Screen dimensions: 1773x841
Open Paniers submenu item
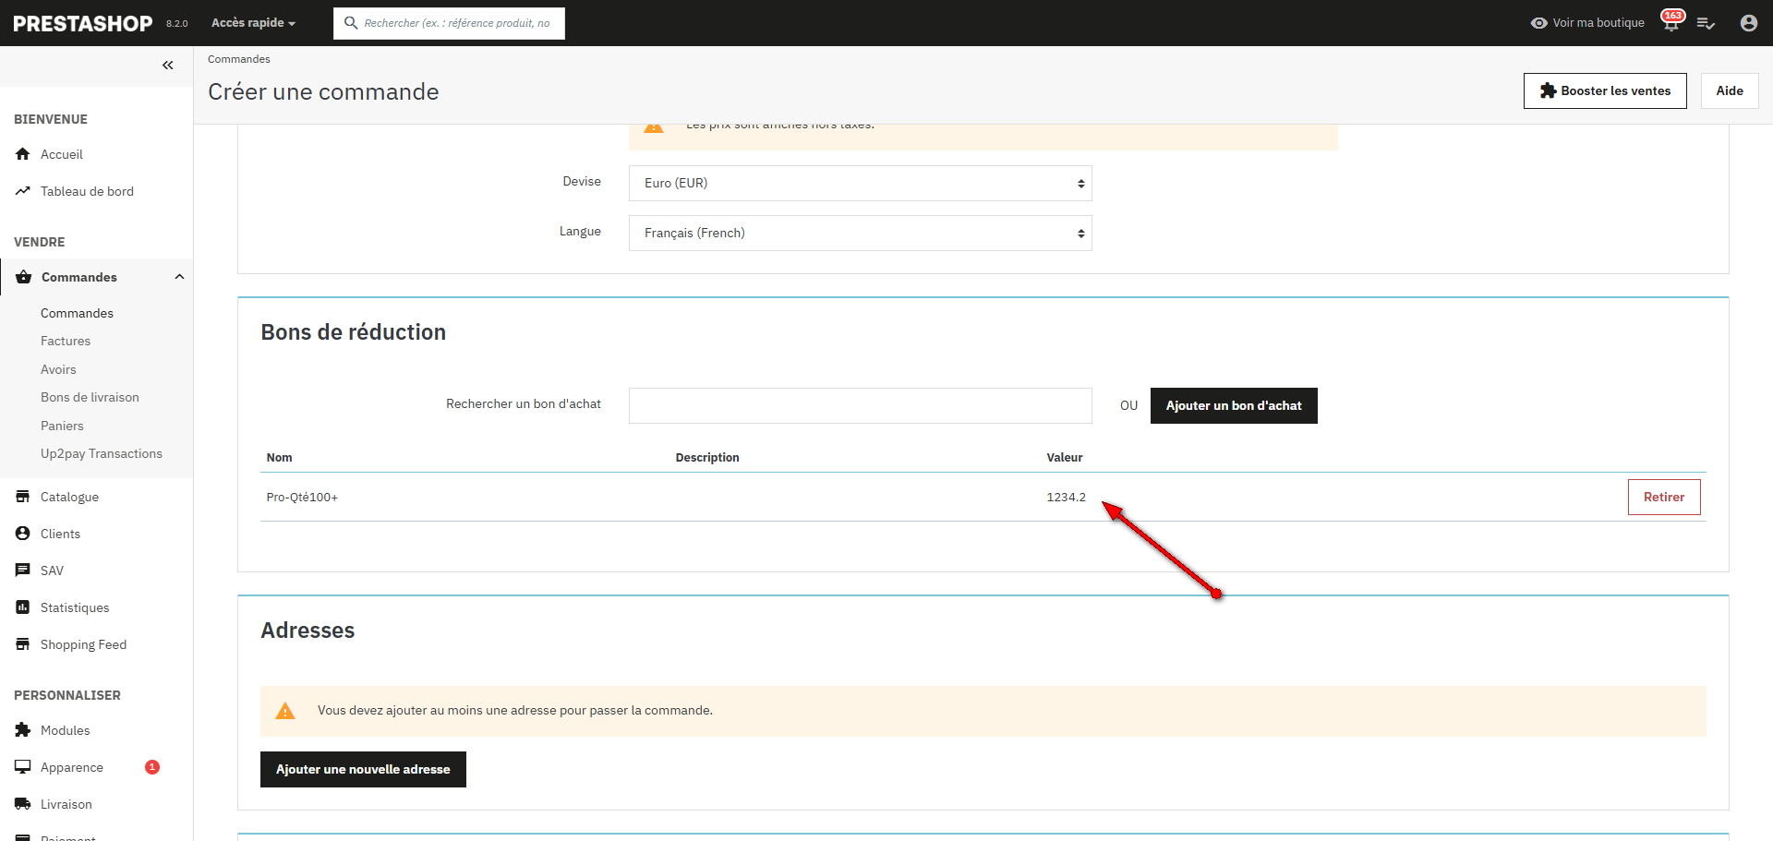point(62,426)
